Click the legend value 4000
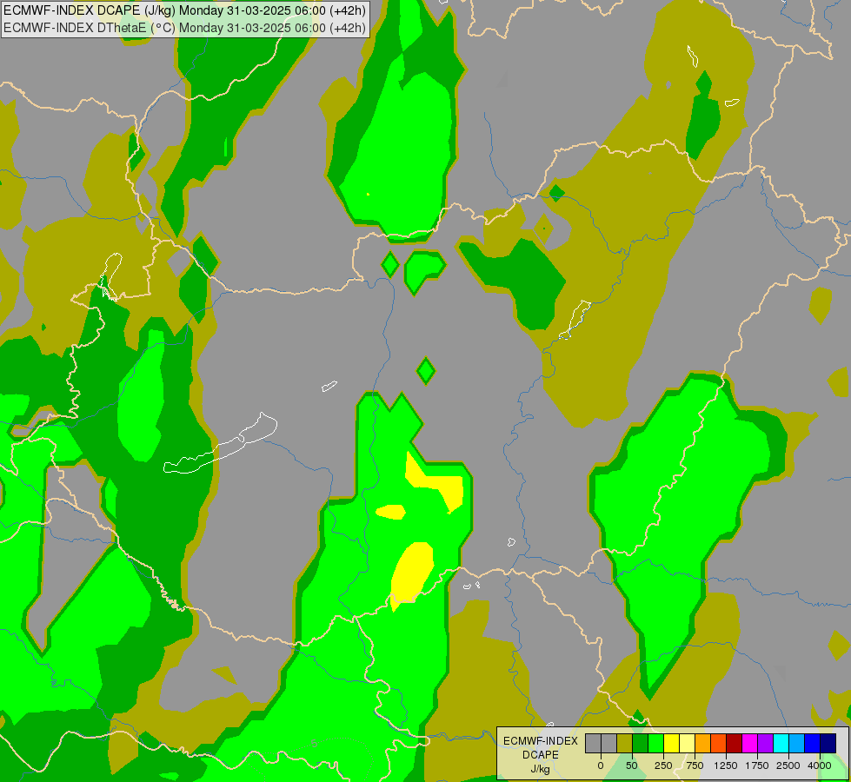This screenshot has height=782, width=851. point(820,765)
